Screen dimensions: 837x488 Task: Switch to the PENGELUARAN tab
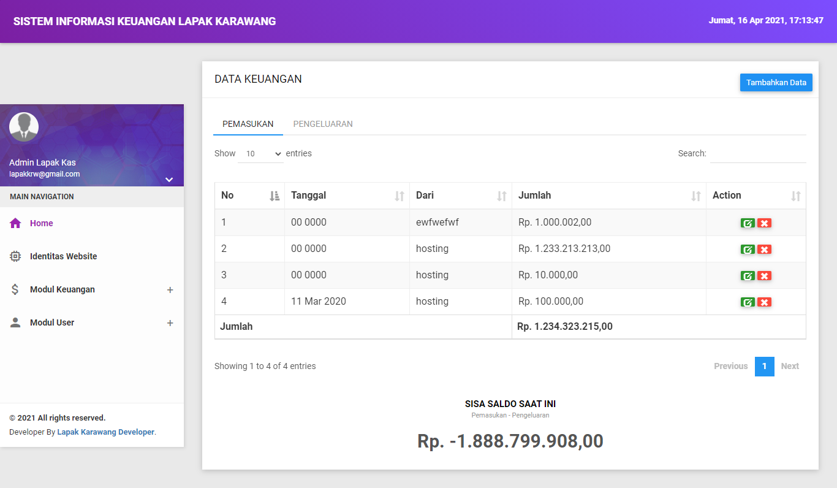pyautogui.click(x=323, y=124)
